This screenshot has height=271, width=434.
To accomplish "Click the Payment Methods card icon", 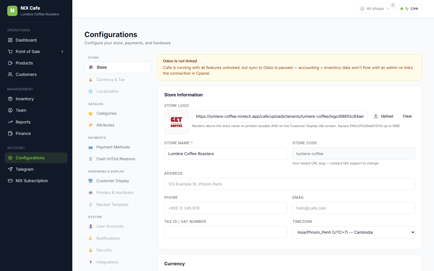I will point(91,147).
